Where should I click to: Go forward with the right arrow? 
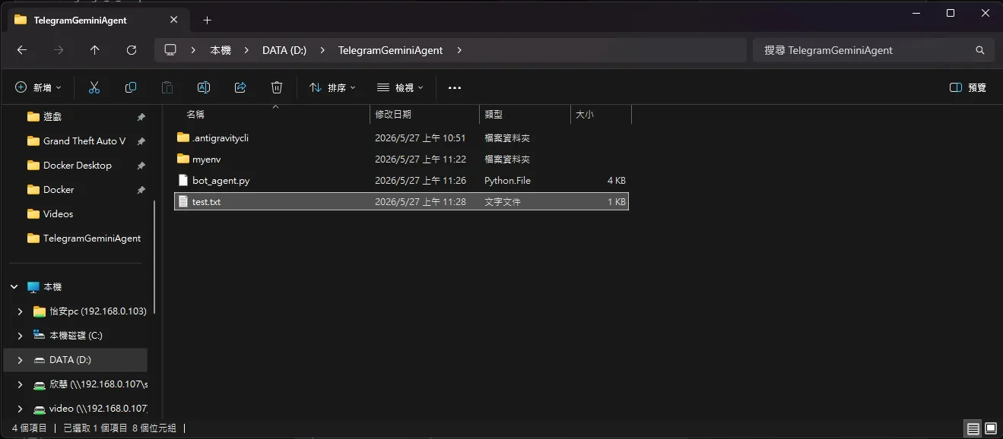click(x=59, y=50)
